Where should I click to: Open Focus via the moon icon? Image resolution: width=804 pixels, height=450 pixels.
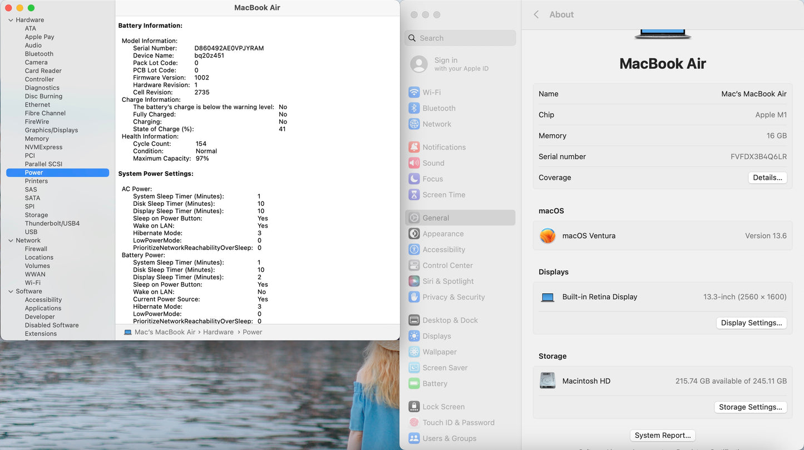pyautogui.click(x=414, y=179)
